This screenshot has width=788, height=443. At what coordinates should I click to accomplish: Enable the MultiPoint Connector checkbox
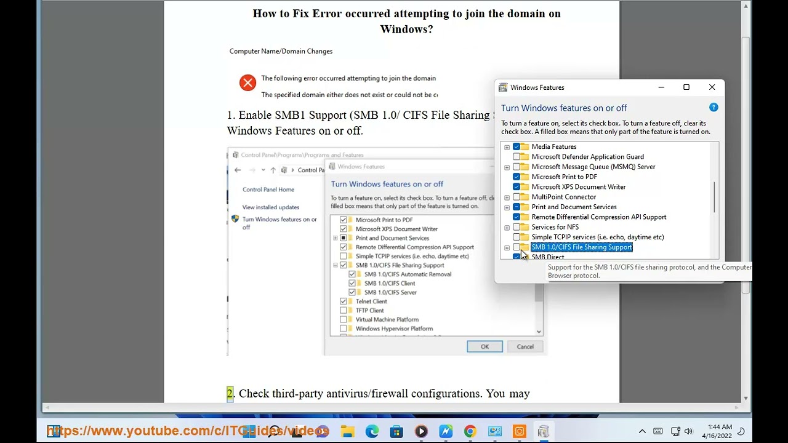(x=517, y=197)
